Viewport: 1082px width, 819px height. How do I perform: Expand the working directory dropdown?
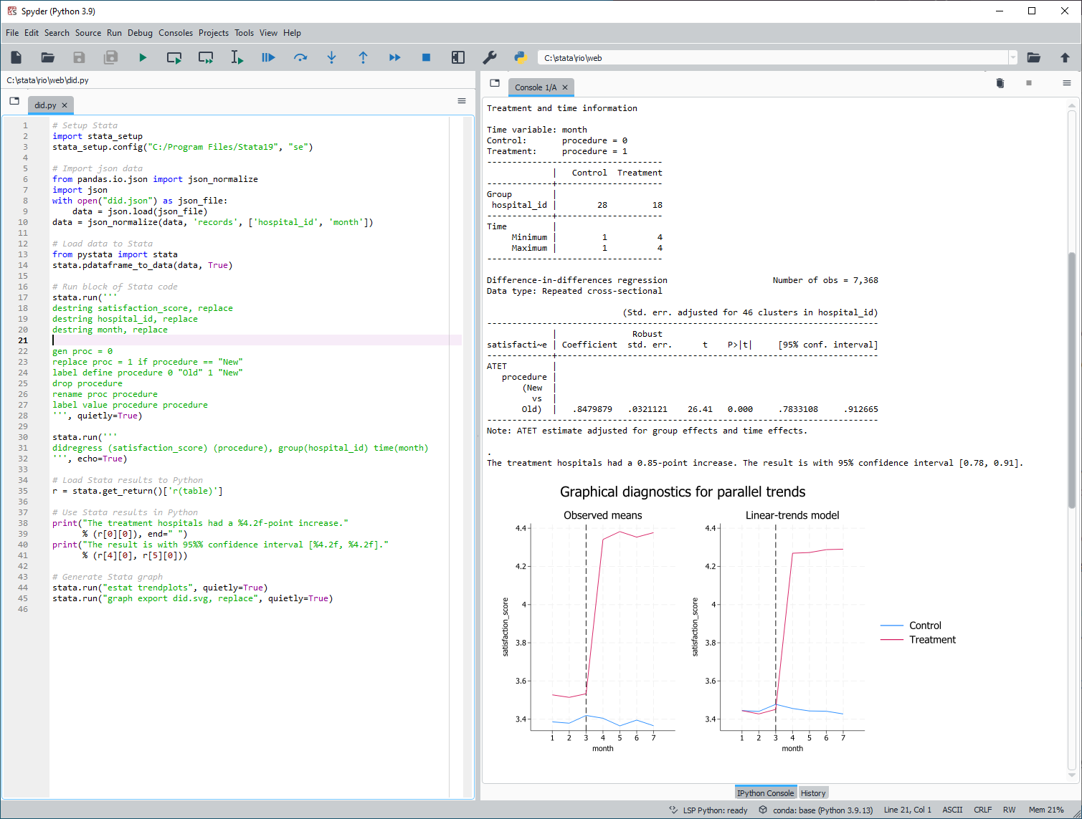coord(1012,58)
